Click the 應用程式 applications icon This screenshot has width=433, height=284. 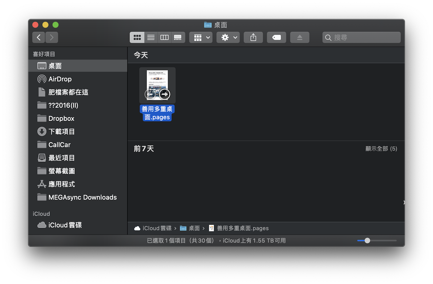42,184
